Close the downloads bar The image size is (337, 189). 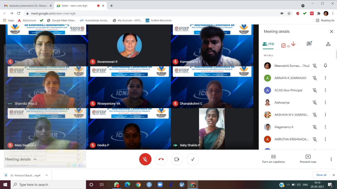pyautogui.click(x=334, y=175)
